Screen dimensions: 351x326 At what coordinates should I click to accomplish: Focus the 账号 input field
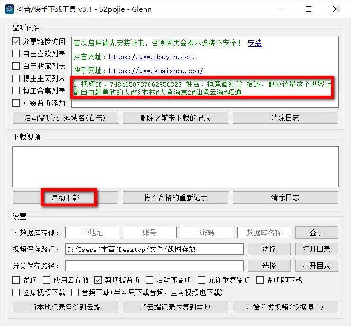click(150, 233)
